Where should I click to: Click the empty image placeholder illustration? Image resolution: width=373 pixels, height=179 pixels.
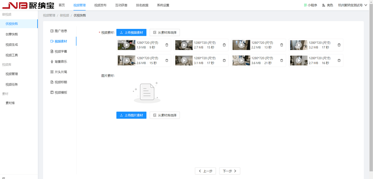pyautogui.click(x=146, y=92)
